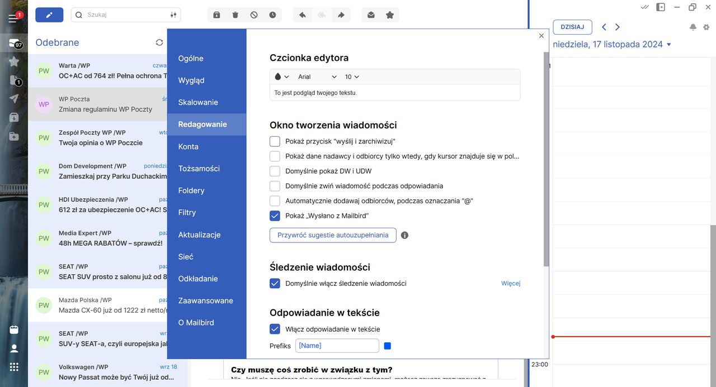The image size is (716, 387).
Task: Toggle 'Pokaż dane nadawcy i odbiorcy' checkbox
Action: [x=275, y=156]
